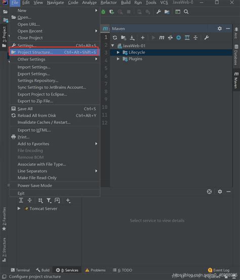Open the Terminal tool window
This screenshot has width=240, height=280.
click(20, 270)
